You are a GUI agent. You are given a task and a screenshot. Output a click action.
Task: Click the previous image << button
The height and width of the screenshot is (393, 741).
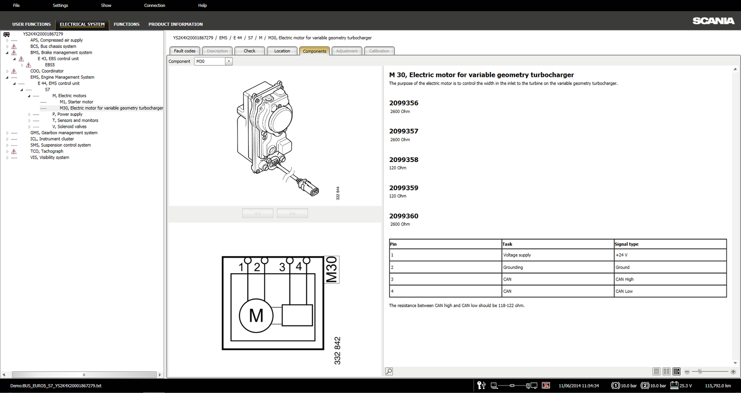click(x=257, y=213)
